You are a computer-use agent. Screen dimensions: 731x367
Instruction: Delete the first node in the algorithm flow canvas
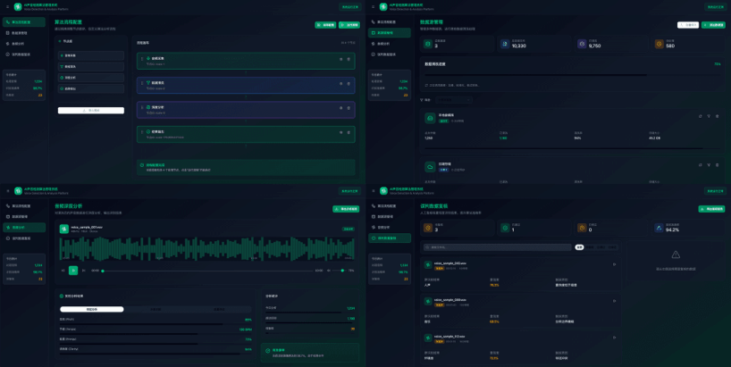[x=349, y=59]
